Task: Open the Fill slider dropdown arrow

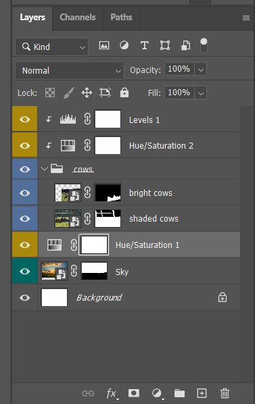Action: point(201,93)
